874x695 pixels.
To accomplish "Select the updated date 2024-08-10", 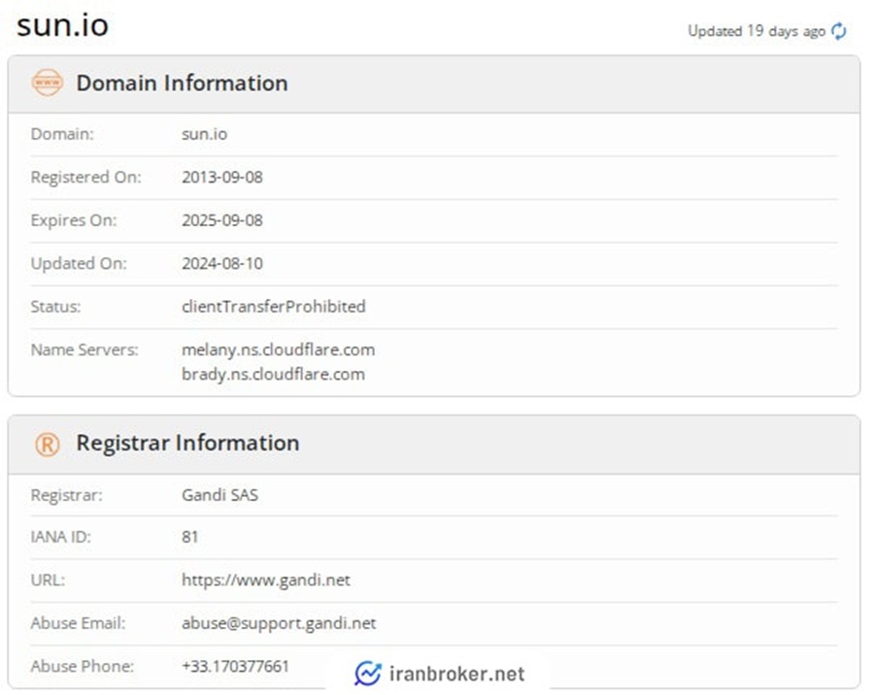I will (222, 264).
